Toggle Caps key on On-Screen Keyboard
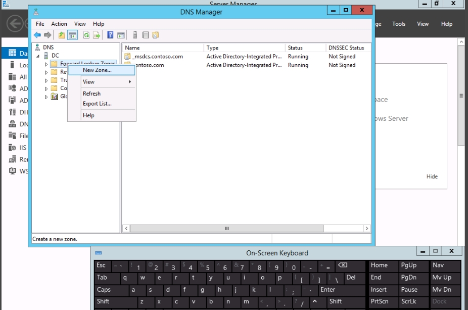The image size is (468, 310). point(112,290)
